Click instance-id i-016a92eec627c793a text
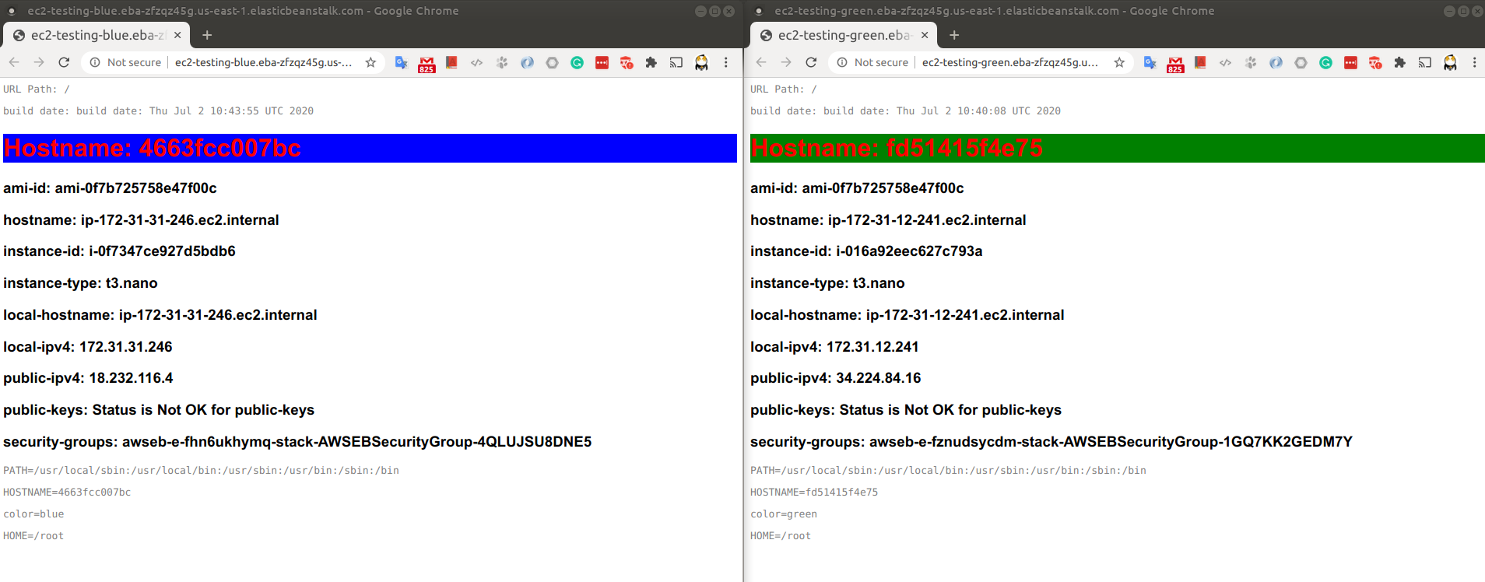The height and width of the screenshot is (582, 1485). (x=866, y=251)
